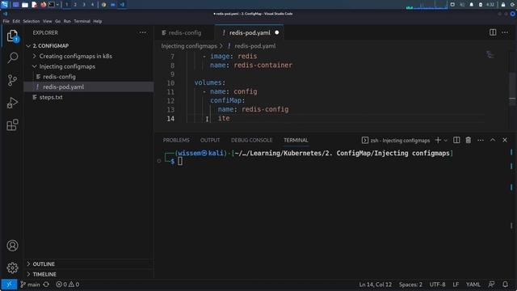Open the launch profile dropdown next to plus
517x291 pixels.
pyautogui.click(x=445, y=140)
